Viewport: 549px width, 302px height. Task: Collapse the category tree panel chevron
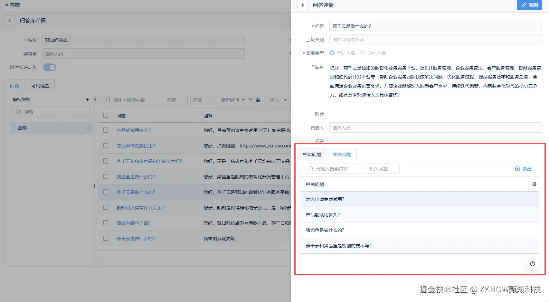[95, 100]
